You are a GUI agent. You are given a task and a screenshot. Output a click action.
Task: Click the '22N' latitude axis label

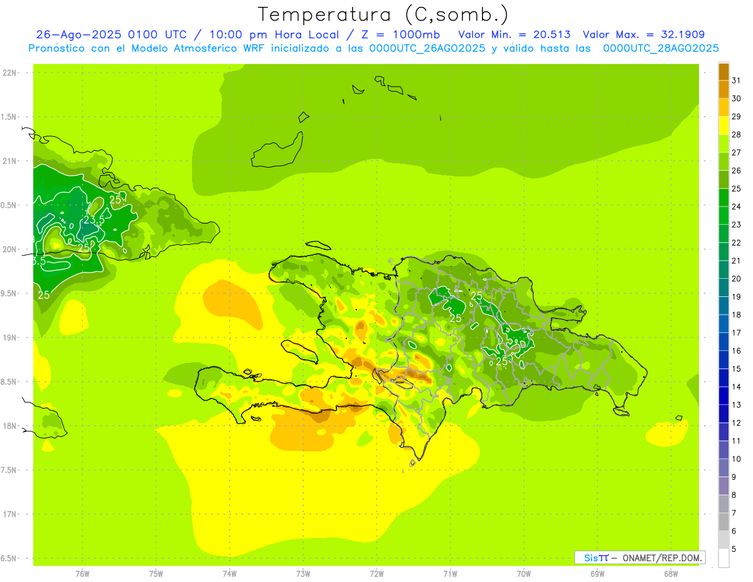[11, 72]
